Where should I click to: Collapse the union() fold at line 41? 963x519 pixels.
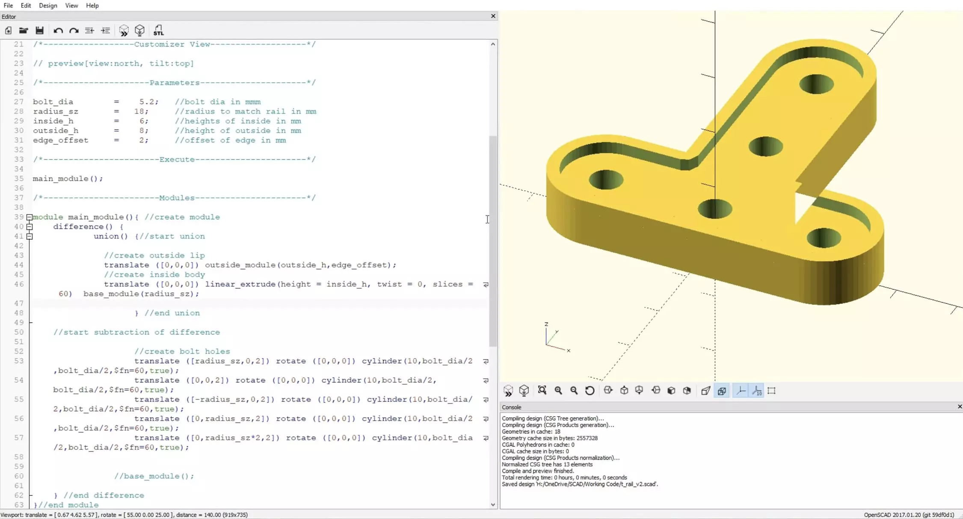pos(30,236)
